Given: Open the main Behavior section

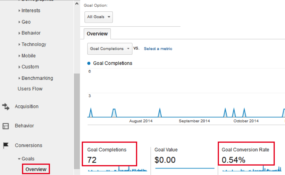Looking at the screenshot, I should click(x=24, y=126).
